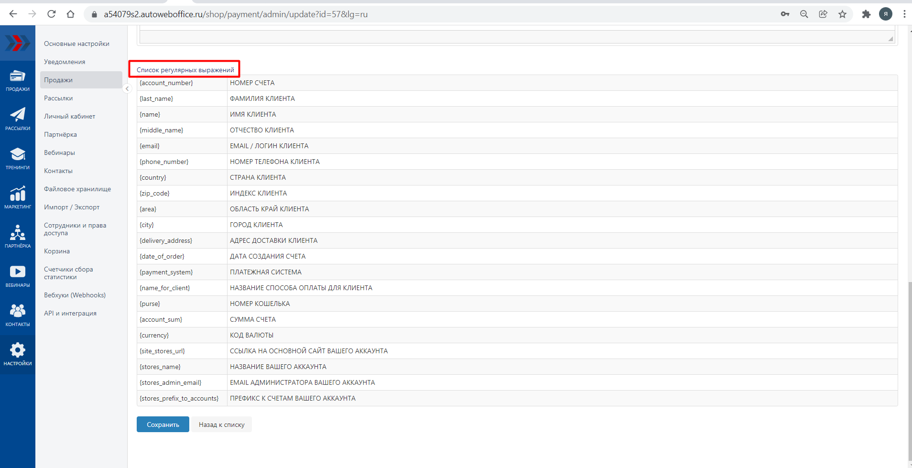Select Основные настройки menu item
Viewport: 912px width, 468px height.
76,44
